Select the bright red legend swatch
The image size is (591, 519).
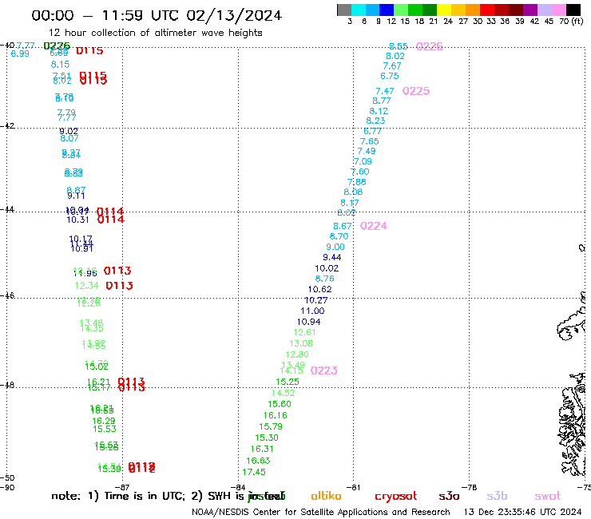point(487,10)
